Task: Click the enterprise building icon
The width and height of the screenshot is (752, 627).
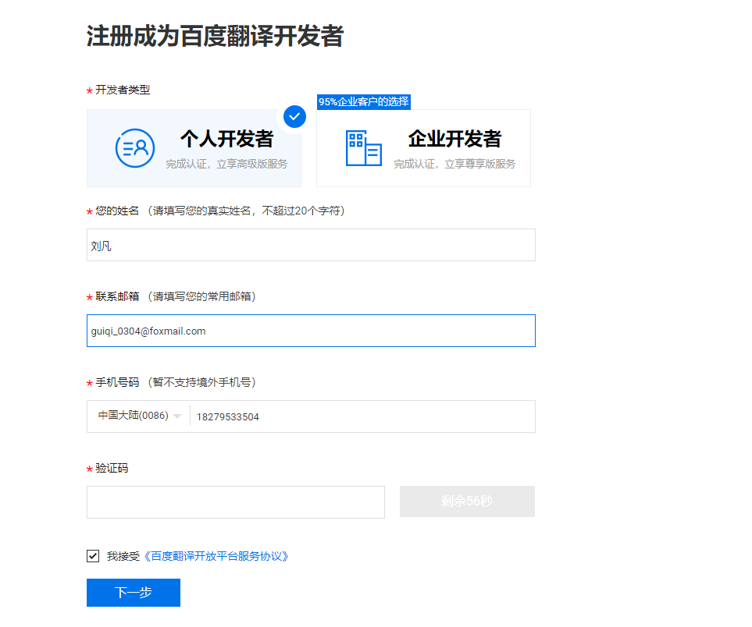Action: pos(364,148)
